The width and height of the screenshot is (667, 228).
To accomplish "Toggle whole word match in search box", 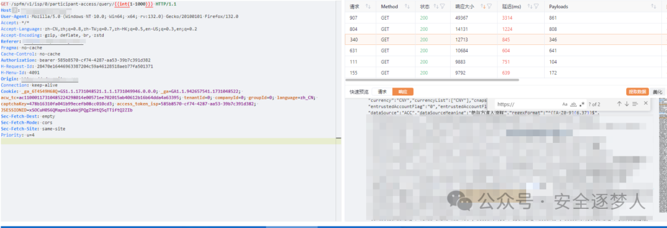I will [x=573, y=104].
